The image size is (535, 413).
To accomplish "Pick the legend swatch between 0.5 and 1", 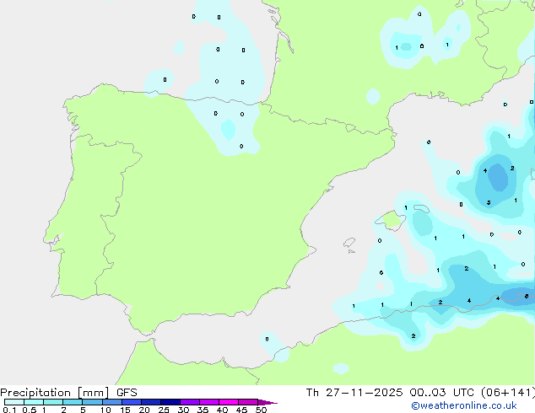I will click(34, 402).
